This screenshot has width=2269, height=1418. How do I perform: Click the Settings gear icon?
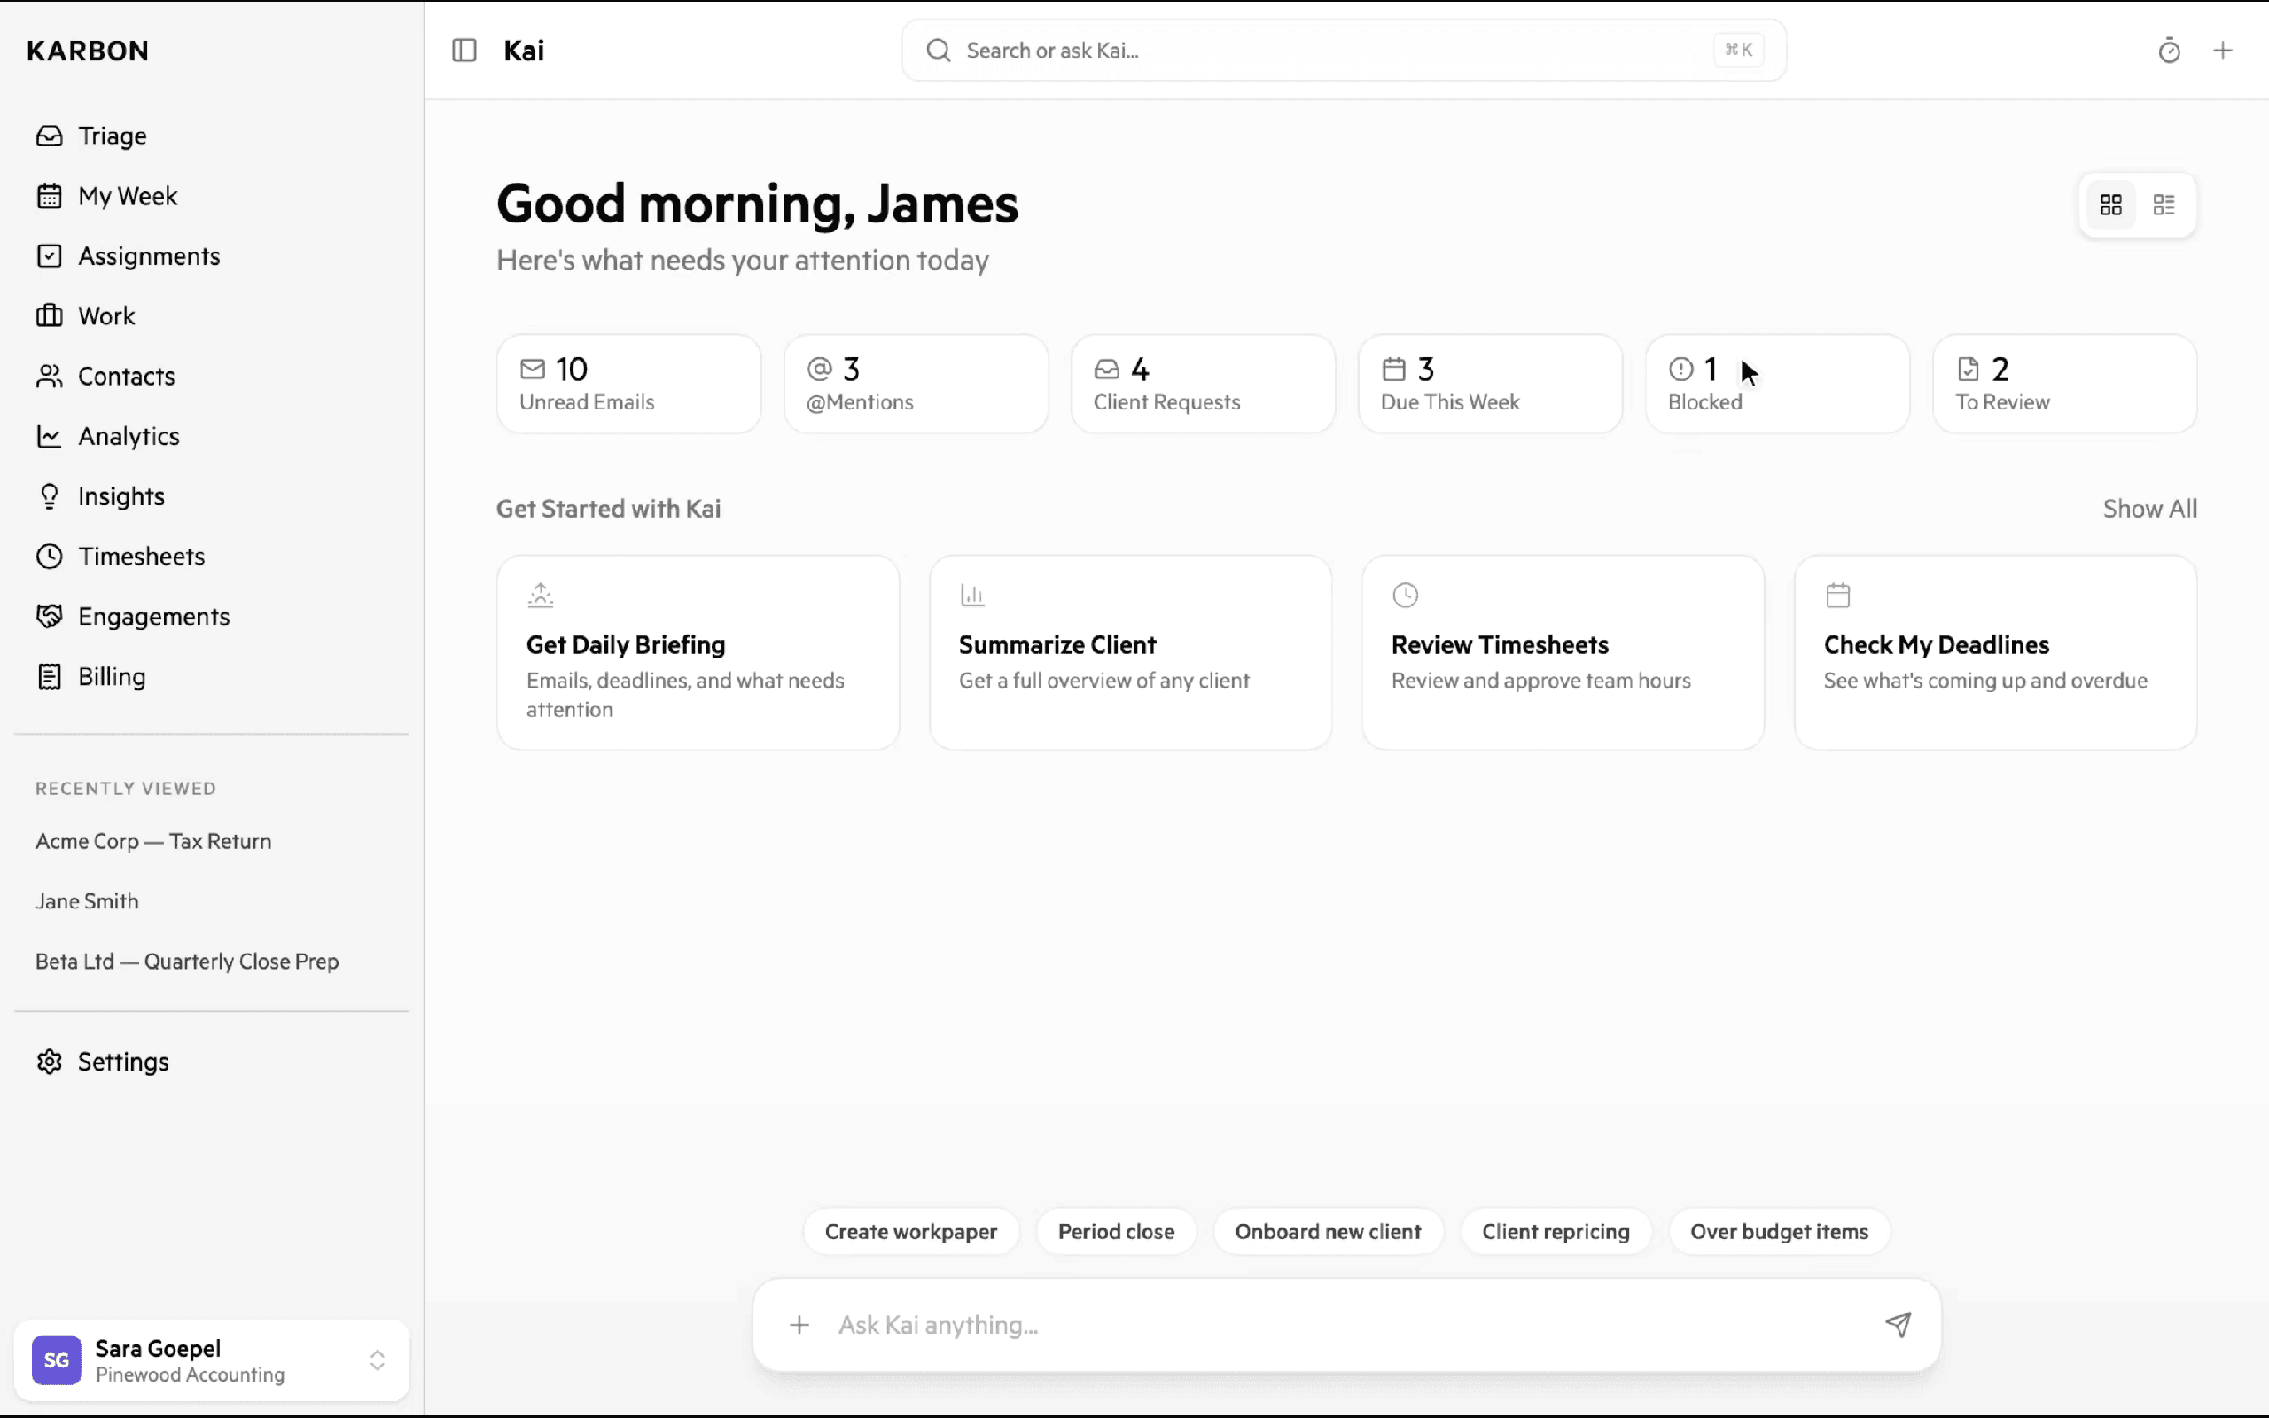[x=50, y=1062]
